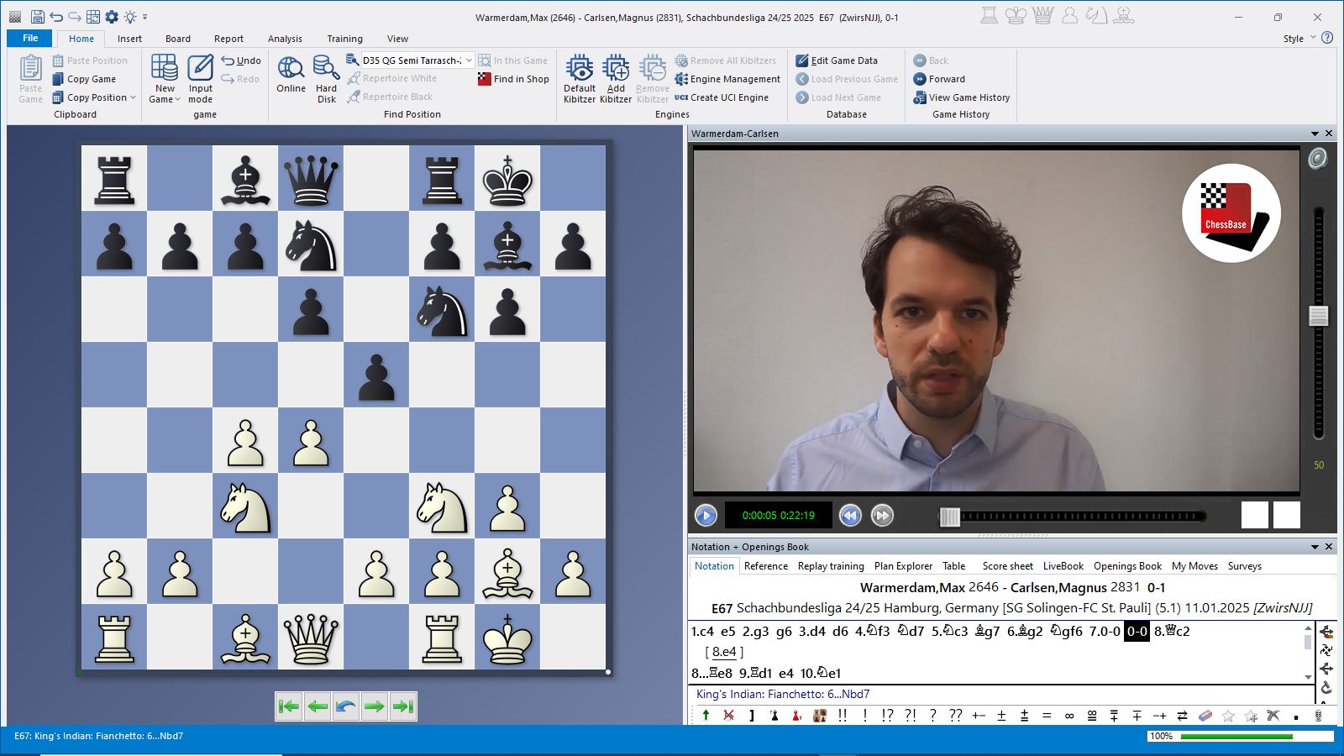Image resolution: width=1344 pixels, height=756 pixels.
Task: Jump to the end of the game
Action: [403, 706]
